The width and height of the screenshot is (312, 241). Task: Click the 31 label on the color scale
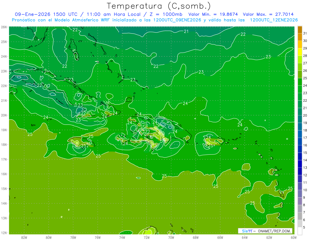click(305, 33)
